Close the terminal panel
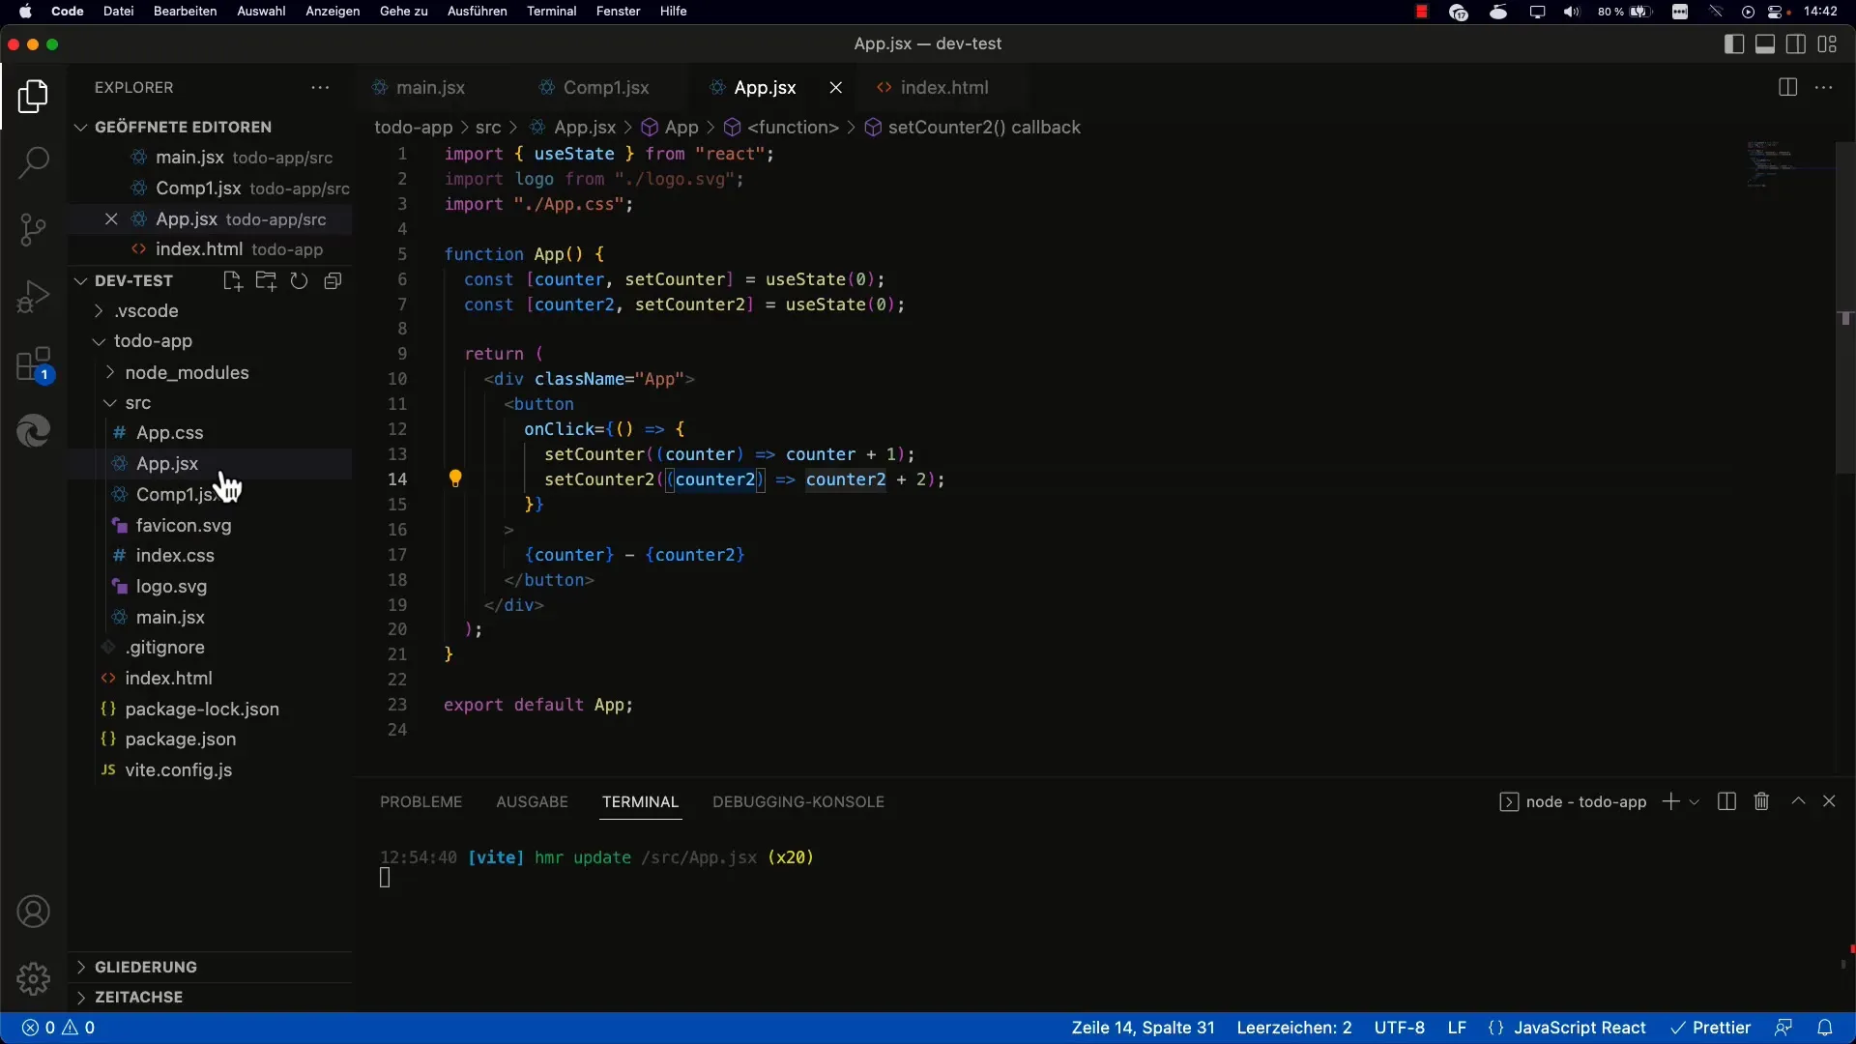This screenshot has width=1856, height=1044. [x=1829, y=801]
